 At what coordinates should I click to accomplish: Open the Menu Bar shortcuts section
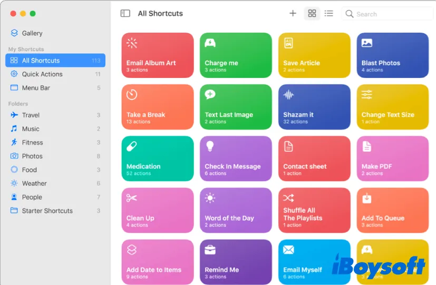coord(36,88)
